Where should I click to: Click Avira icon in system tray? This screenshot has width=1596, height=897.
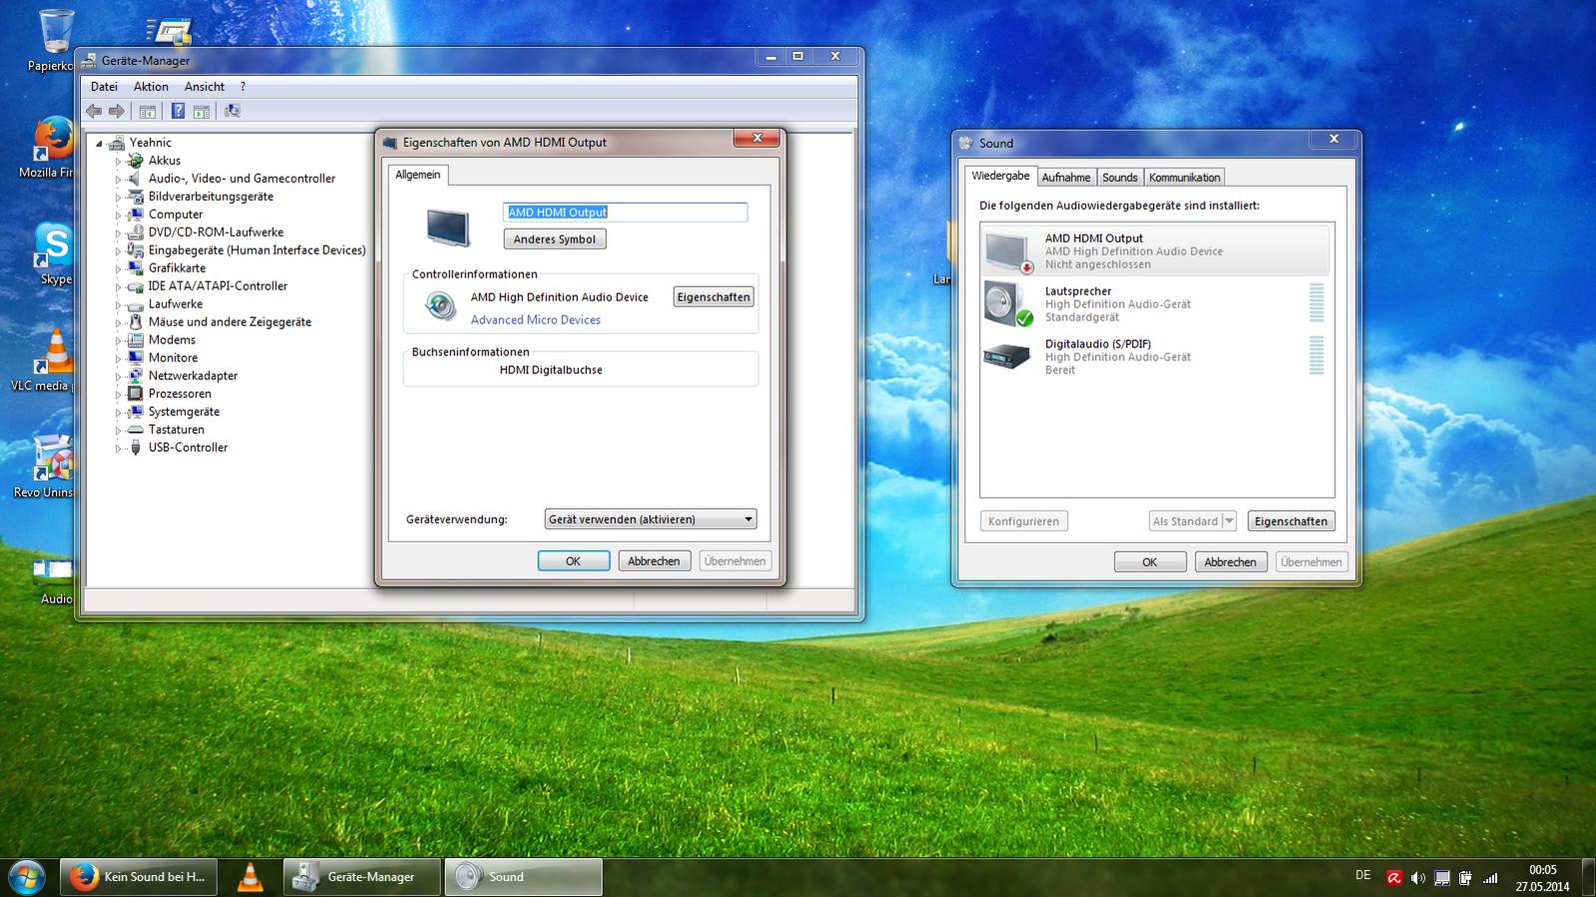pyautogui.click(x=1393, y=878)
